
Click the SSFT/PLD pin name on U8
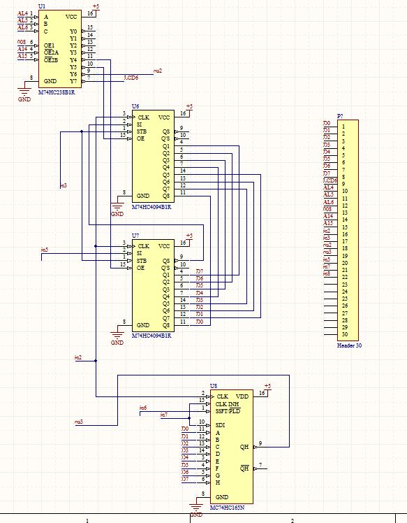tap(228, 411)
